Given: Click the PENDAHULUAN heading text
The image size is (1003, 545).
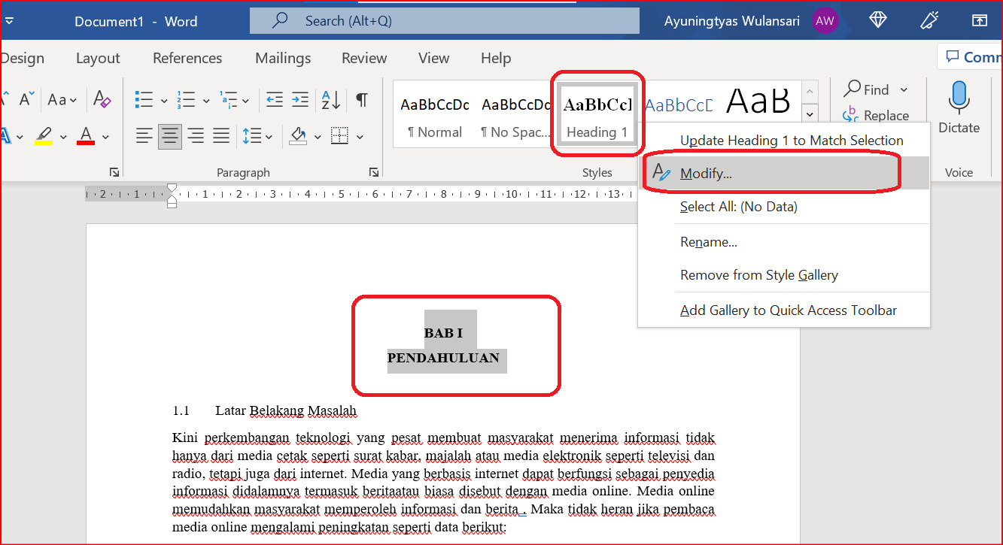Looking at the screenshot, I should (x=443, y=358).
